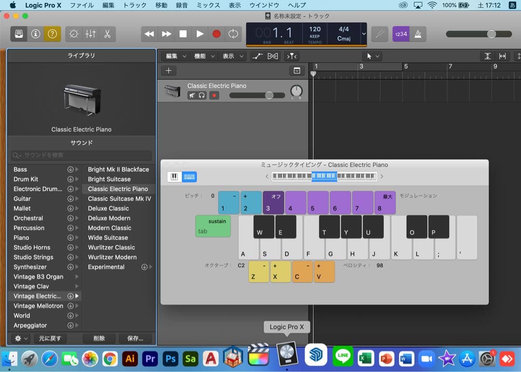Toggle the Cycle loop button
Screen dimensions: 521x372
click(x=233, y=34)
